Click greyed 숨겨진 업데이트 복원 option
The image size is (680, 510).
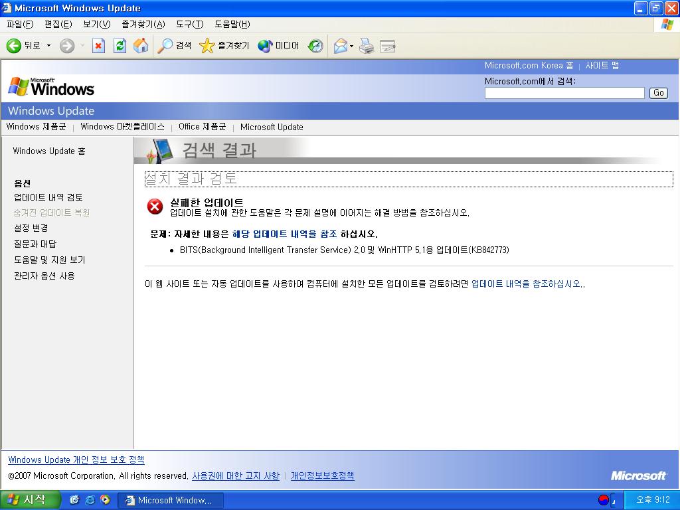point(52,212)
